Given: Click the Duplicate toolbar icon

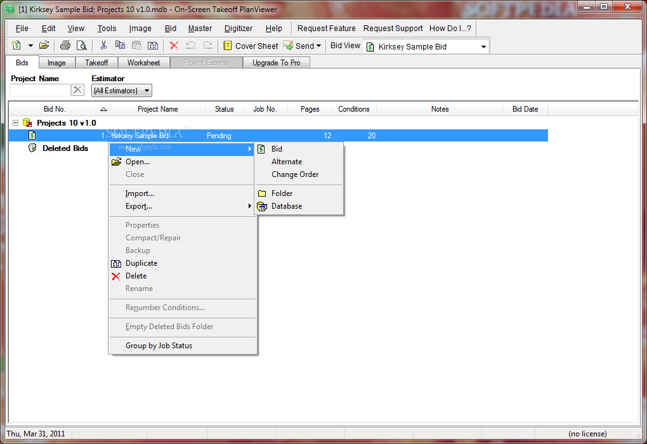Looking at the screenshot, I should point(153,46).
